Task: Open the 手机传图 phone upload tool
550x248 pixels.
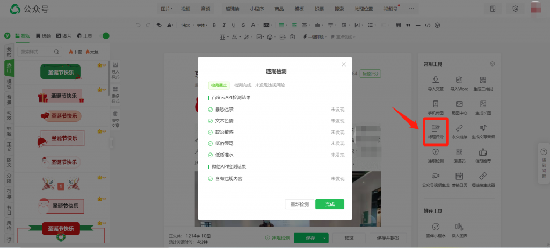Action: coord(436,108)
